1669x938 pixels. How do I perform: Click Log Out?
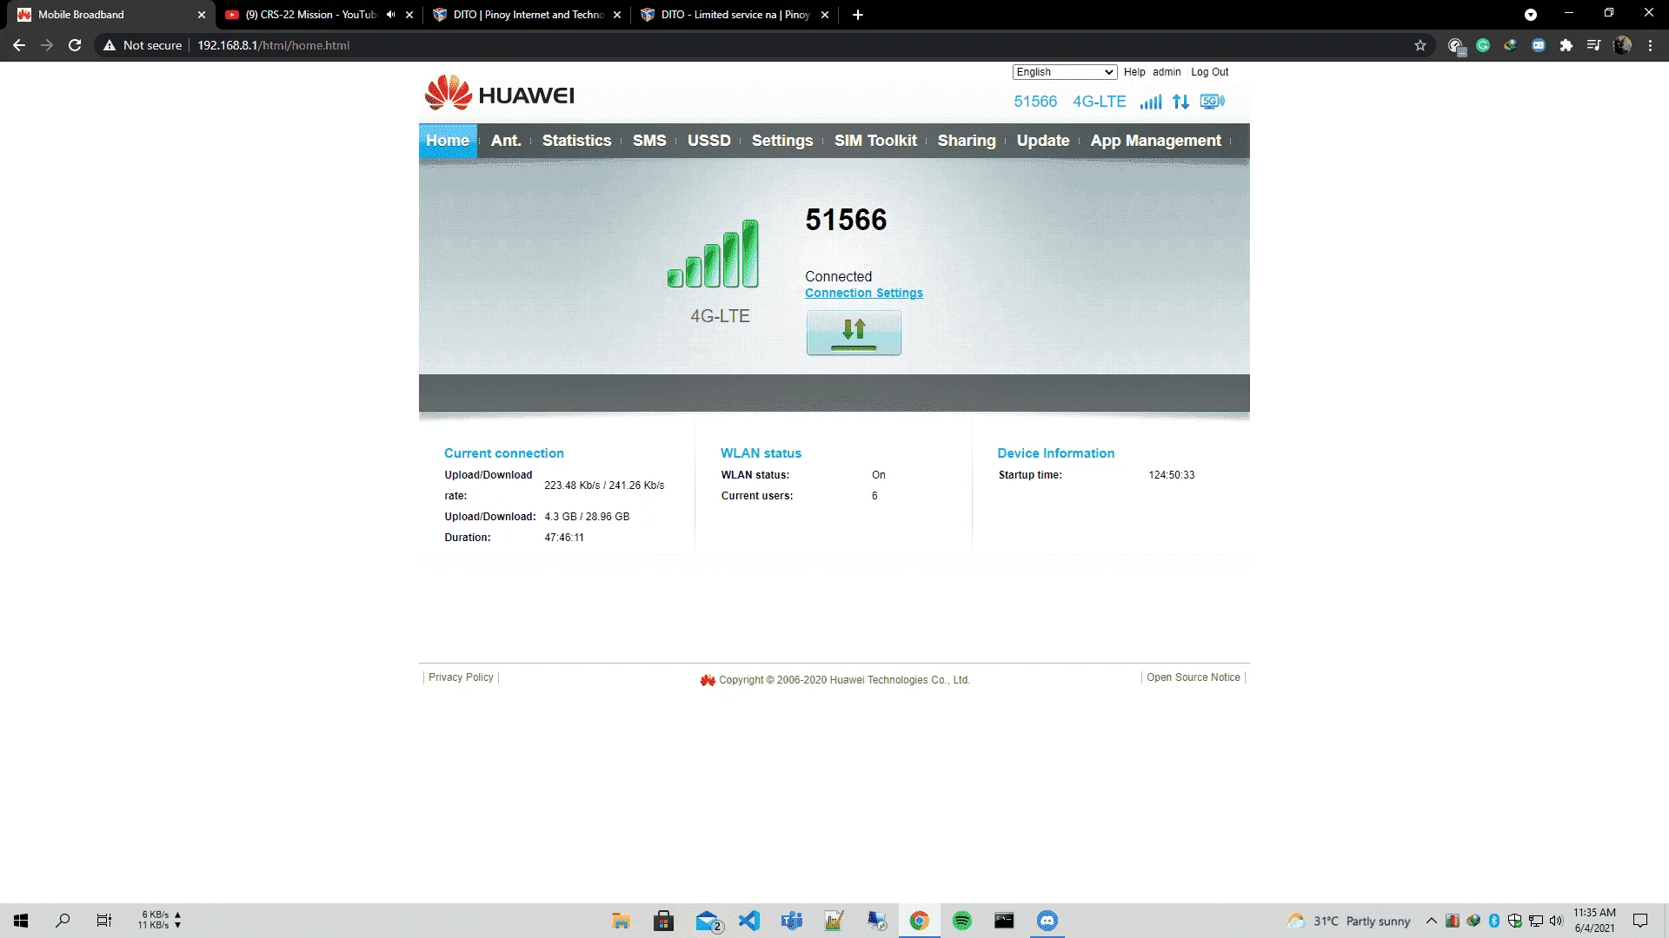(x=1209, y=72)
